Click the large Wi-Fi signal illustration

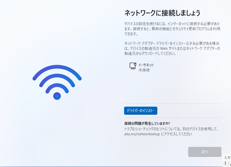point(57,82)
